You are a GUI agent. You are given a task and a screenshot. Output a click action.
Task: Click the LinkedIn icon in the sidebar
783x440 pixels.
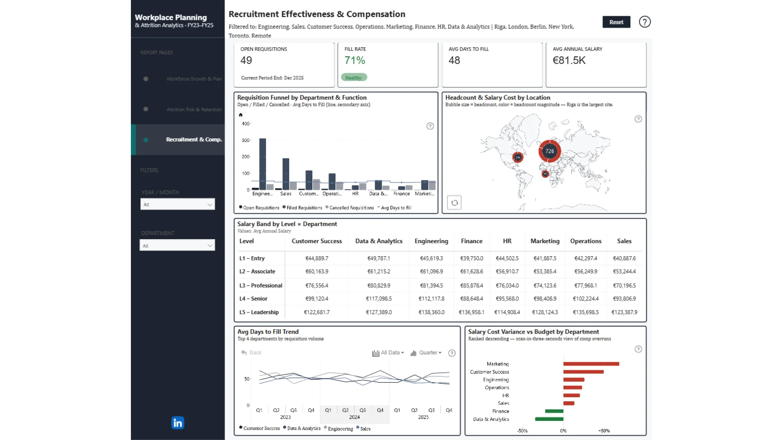click(x=178, y=423)
